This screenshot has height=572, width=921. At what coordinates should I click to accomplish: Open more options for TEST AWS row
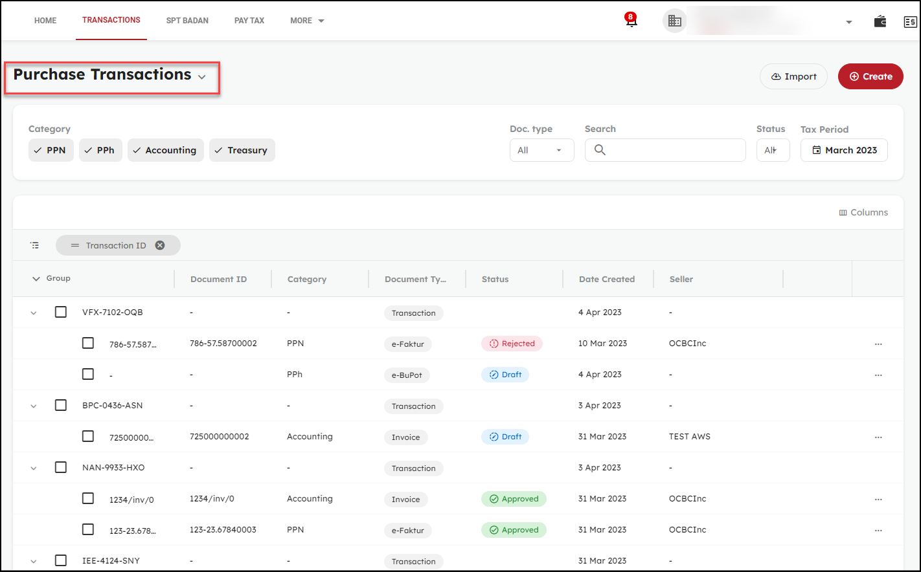pos(878,437)
